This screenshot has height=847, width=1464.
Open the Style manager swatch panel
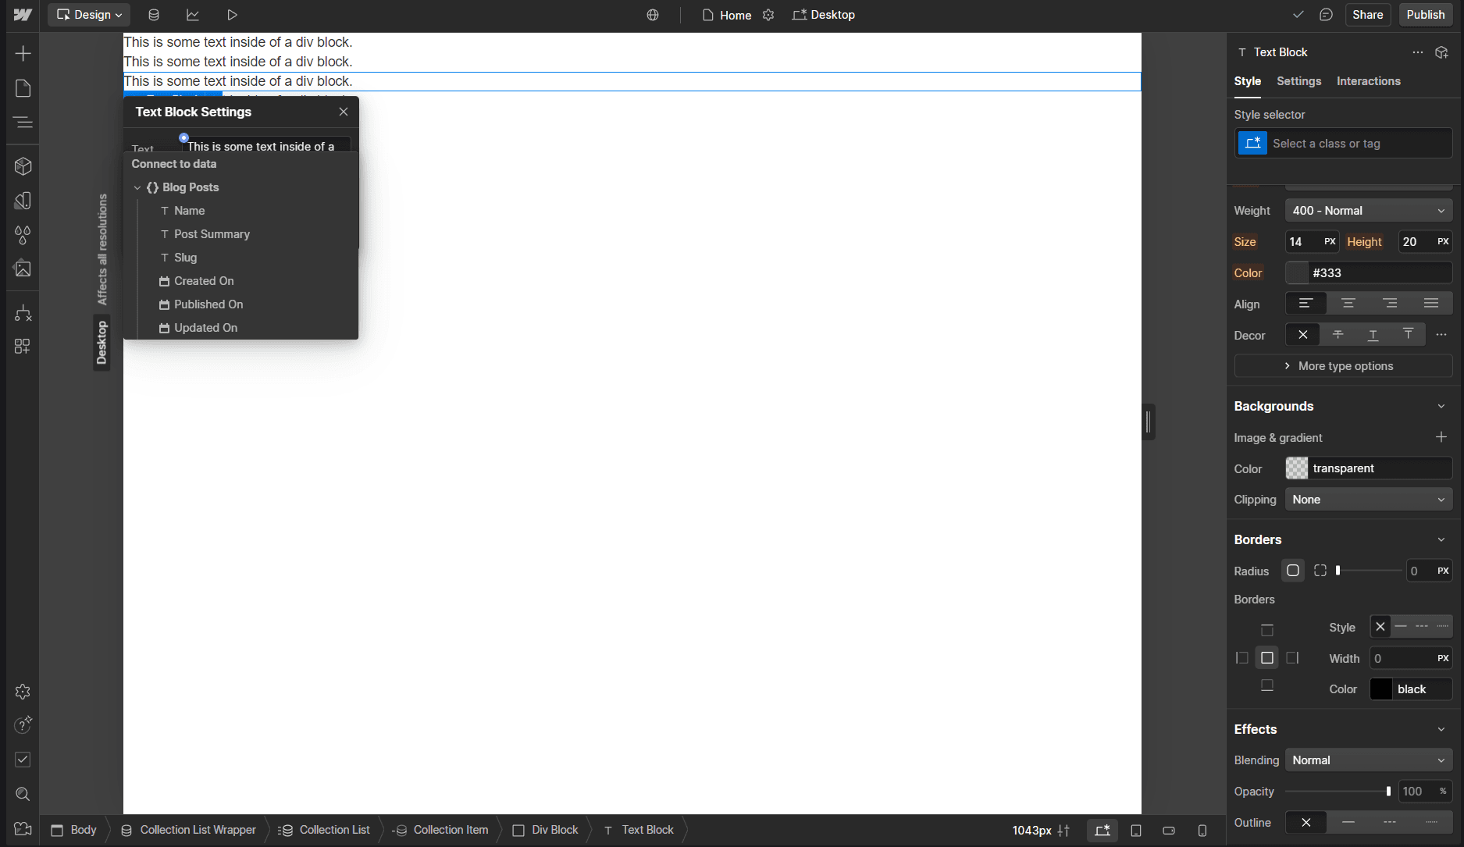point(23,201)
